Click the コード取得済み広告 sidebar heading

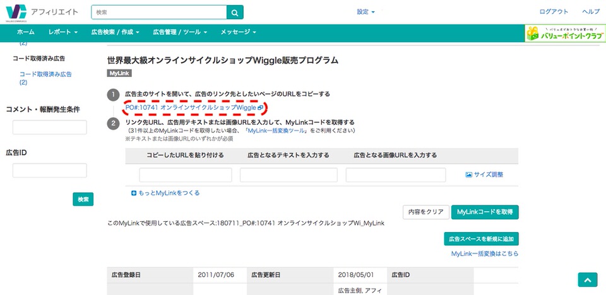point(39,59)
